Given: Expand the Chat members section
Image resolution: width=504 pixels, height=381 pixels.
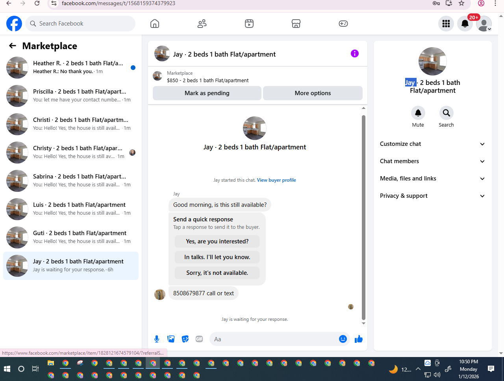Looking at the screenshot, I should tap(433, 161).
